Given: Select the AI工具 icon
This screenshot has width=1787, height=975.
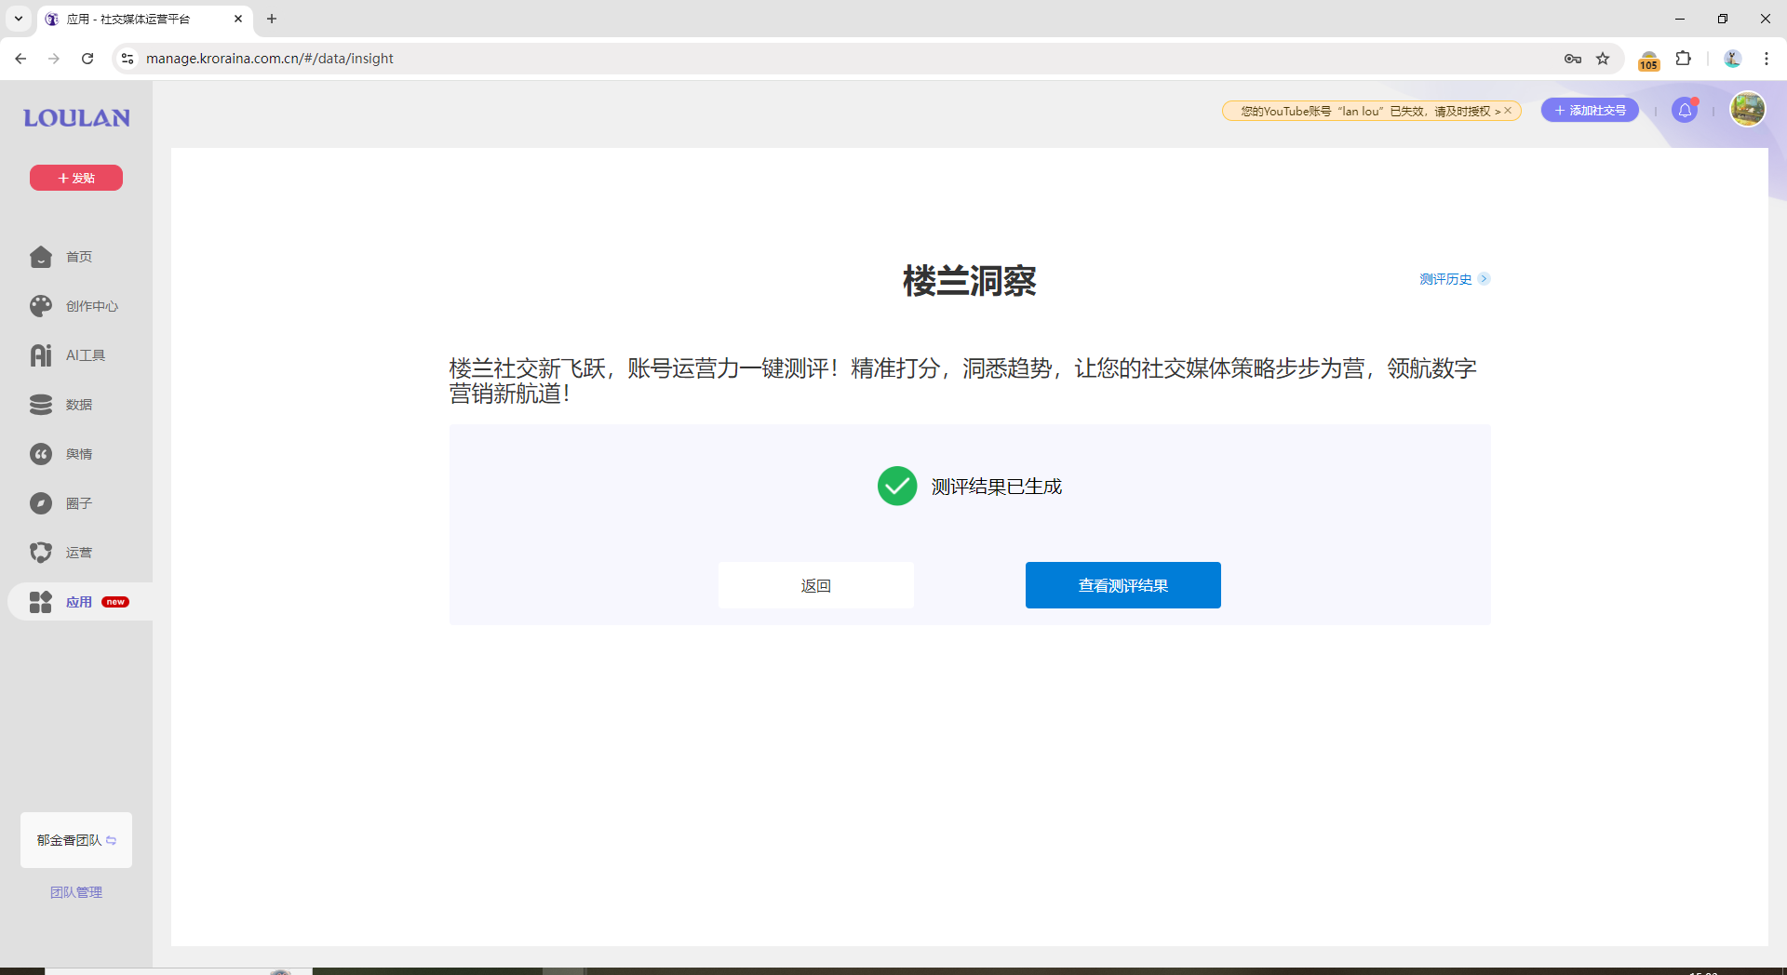Looking at the screenshot, I should (x=41, y=355).
